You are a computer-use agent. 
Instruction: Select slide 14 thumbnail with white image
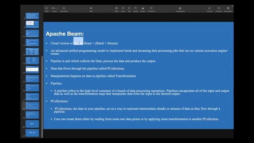coord(32,70)
